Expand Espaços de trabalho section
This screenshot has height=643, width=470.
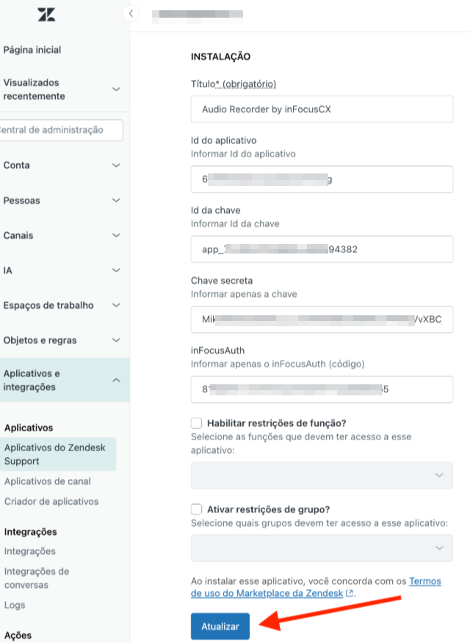click(116, 306)
